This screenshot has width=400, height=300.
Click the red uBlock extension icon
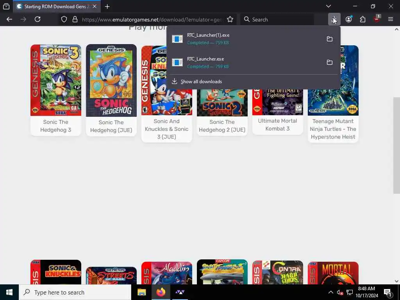(377, 20)
